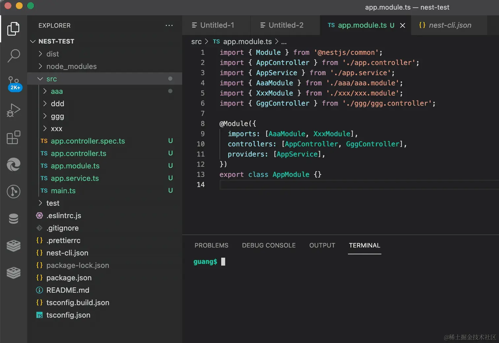
Task: Collapse the NEST-TEST project root
Action: pyautogui.click(x=56, y=42)
